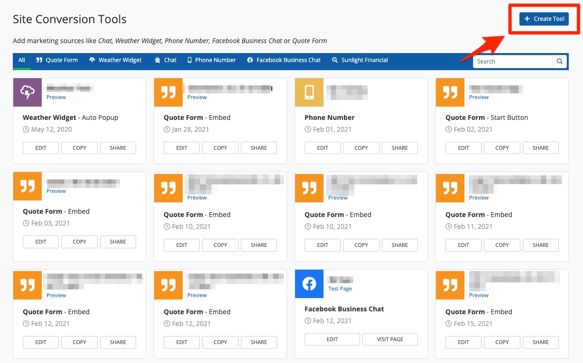
Task: Select the All filter tab
Action: coord(22,60)
